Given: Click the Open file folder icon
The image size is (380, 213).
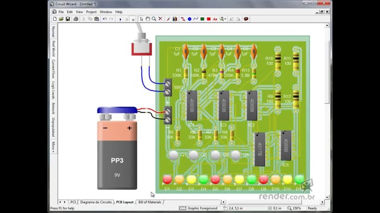Looking at the screenshot, I should tap(61, 19).
